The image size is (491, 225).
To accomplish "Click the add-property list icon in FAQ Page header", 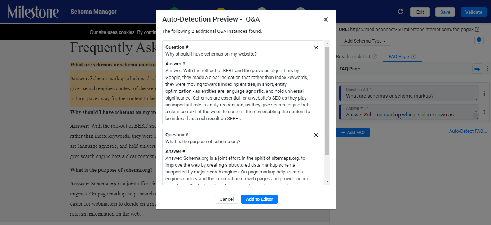I will pyautogui.click(x=477, y=69).
